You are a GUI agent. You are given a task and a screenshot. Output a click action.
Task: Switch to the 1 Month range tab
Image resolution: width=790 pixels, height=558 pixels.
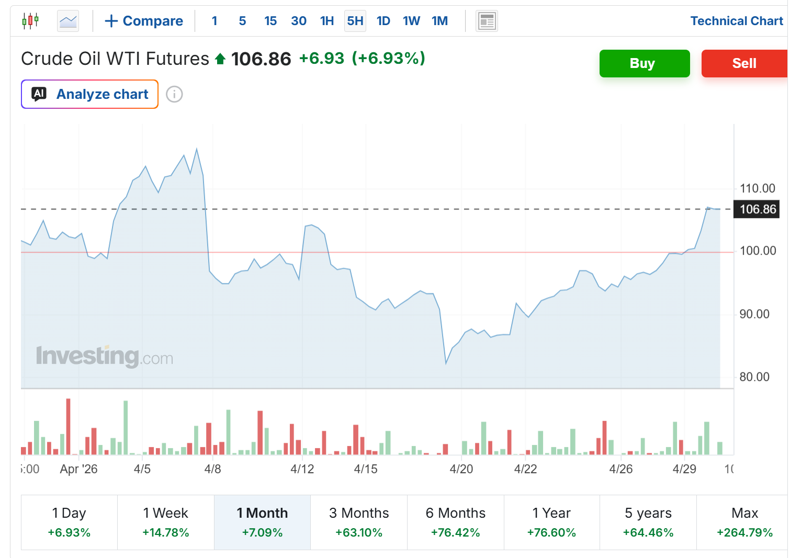(x=262, y=522)
